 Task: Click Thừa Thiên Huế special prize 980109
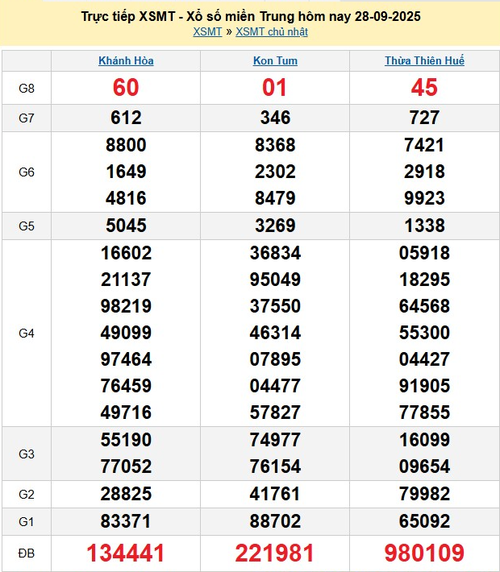point(424,553)
